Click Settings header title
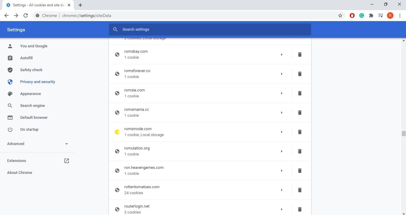This screenshot has width=406, height=215. [16, 30]
